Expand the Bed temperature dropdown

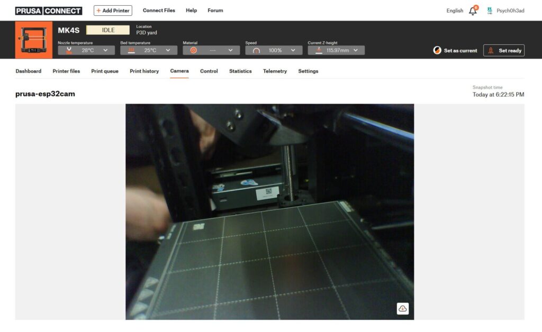click(168, 50)
